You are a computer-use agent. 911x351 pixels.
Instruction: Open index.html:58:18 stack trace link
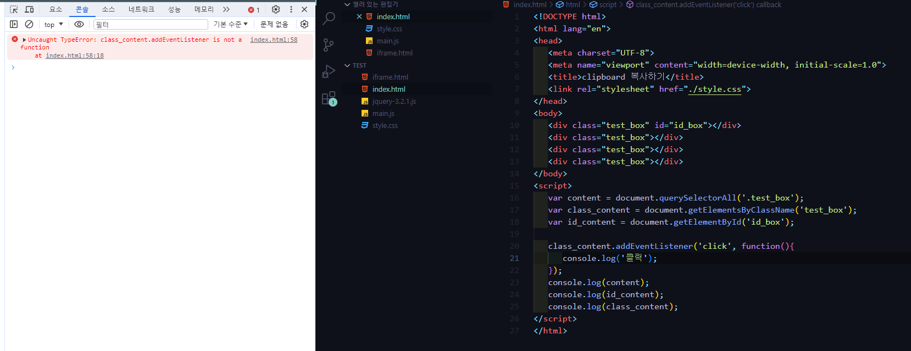point(75,55)
